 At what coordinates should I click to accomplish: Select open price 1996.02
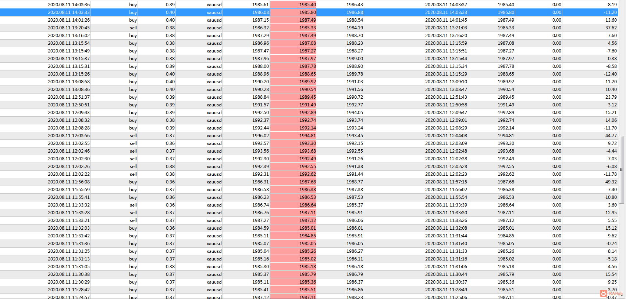click(260, 136)
